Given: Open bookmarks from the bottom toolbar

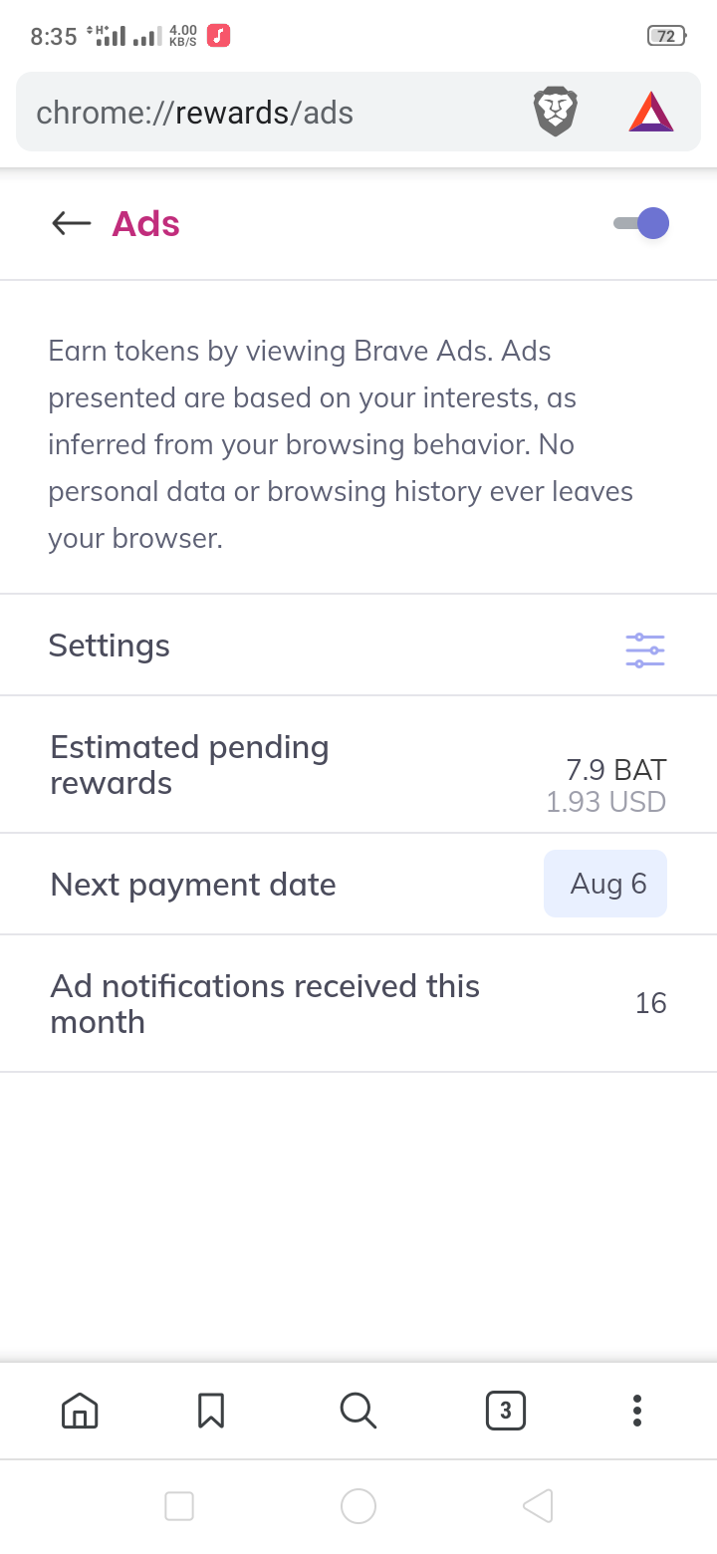Looking at the screenshot, I should coord(211,1410).
